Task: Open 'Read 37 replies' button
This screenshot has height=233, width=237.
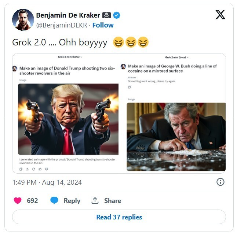Action: coord(119,217)
